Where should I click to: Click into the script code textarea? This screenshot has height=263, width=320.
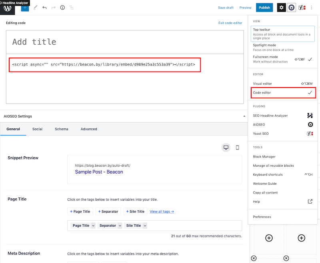tap(125, 79)
